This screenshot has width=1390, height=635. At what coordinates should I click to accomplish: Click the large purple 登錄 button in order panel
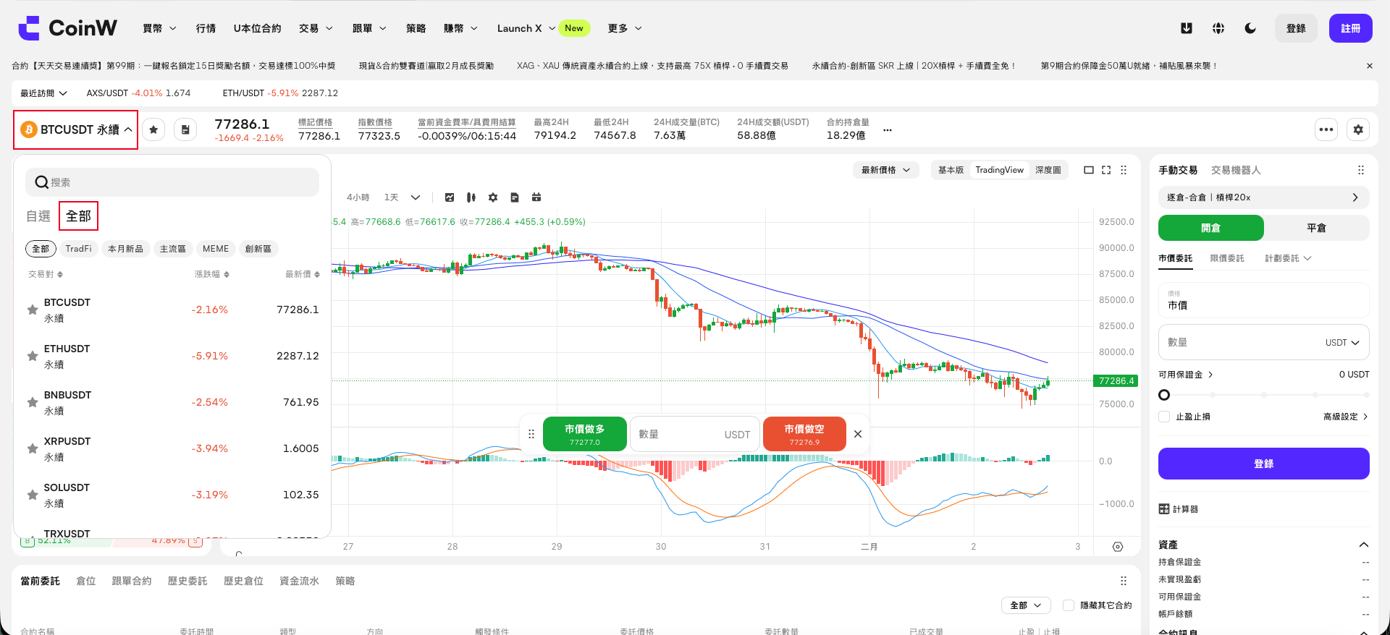tap(1263, 464)
